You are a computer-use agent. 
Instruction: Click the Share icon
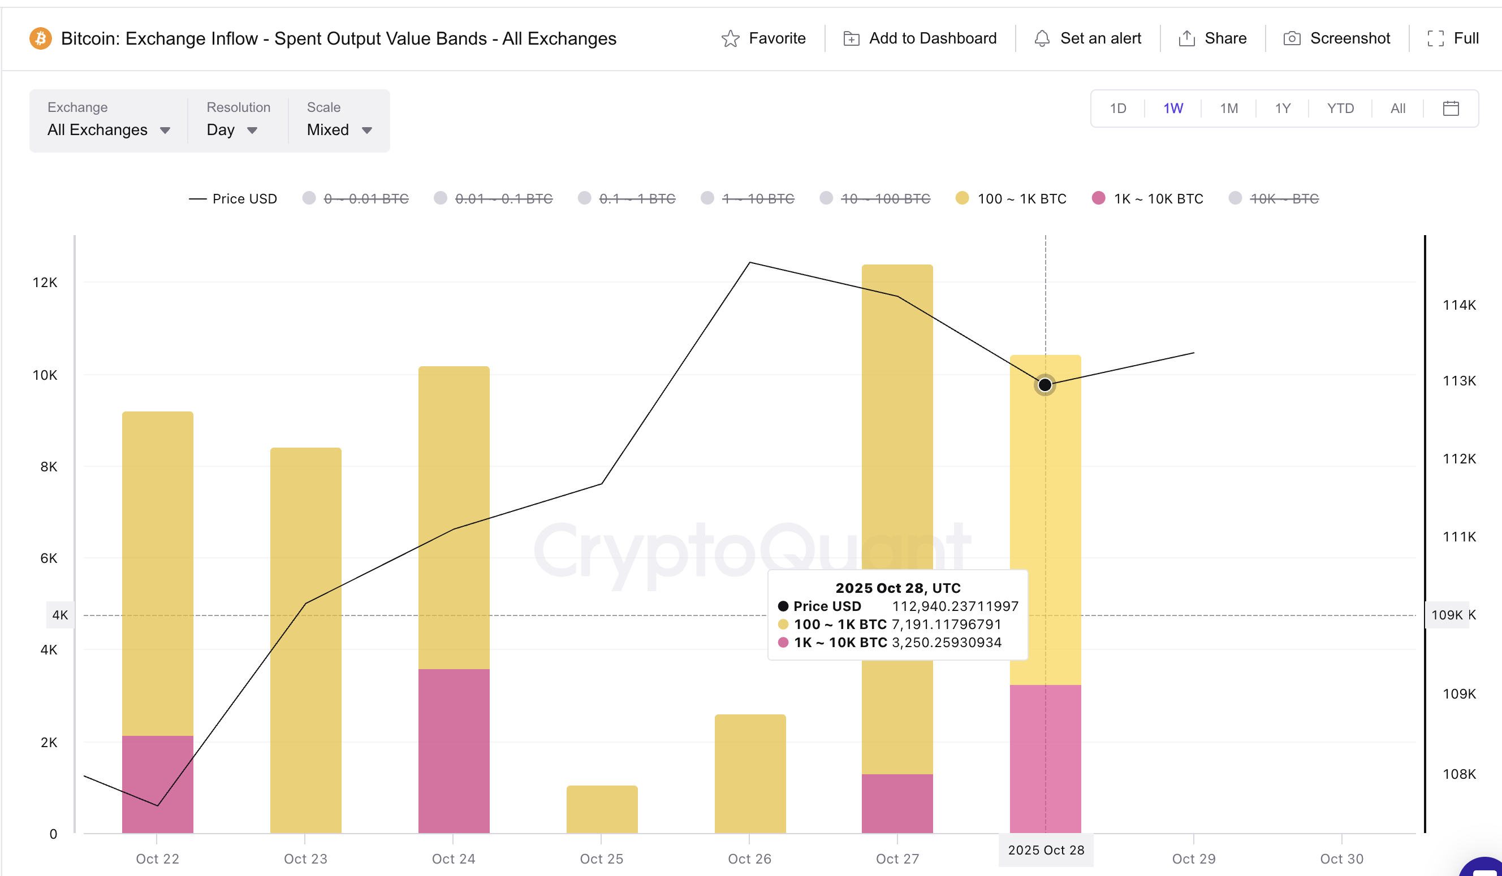[x=1186, y=37]
